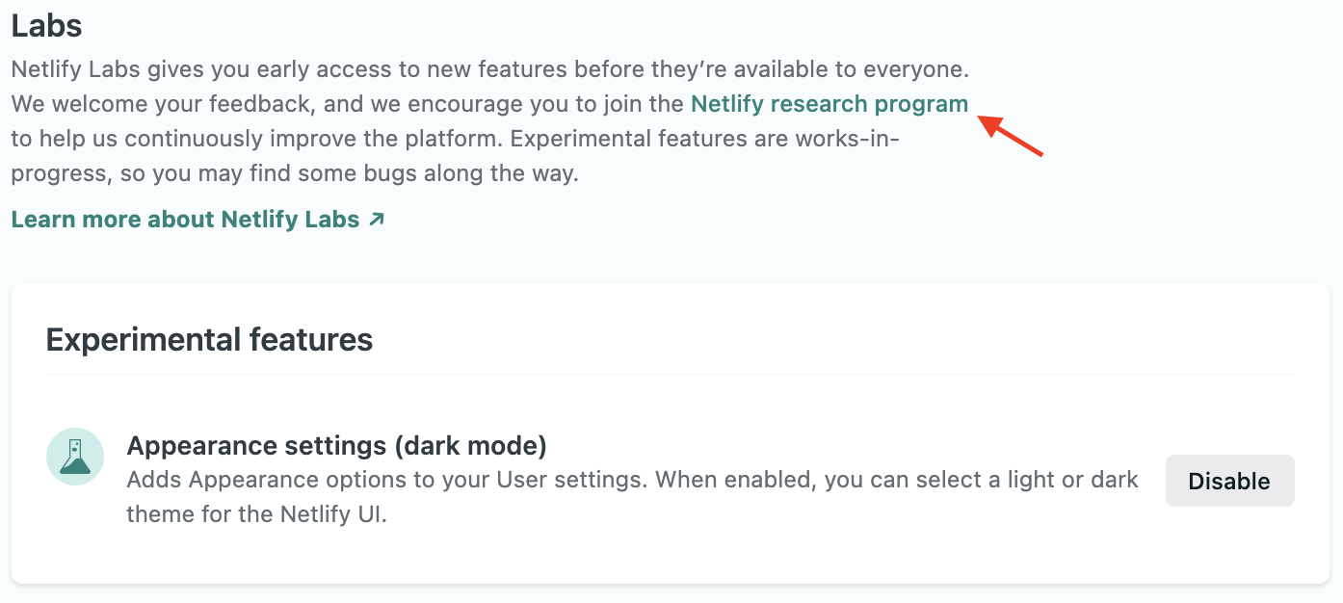Click Learn more about Netlify Labs
Viewport: 1343px width, 603px height.
[x=185, y=220]
